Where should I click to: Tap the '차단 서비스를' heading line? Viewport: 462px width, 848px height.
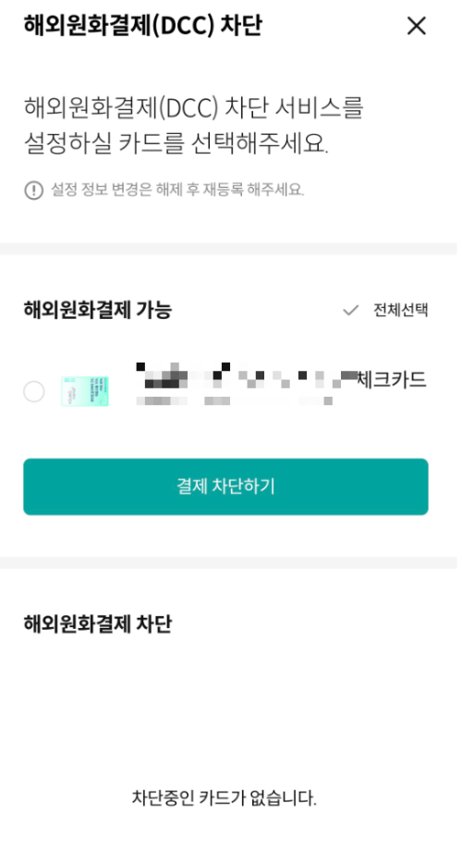193,107
